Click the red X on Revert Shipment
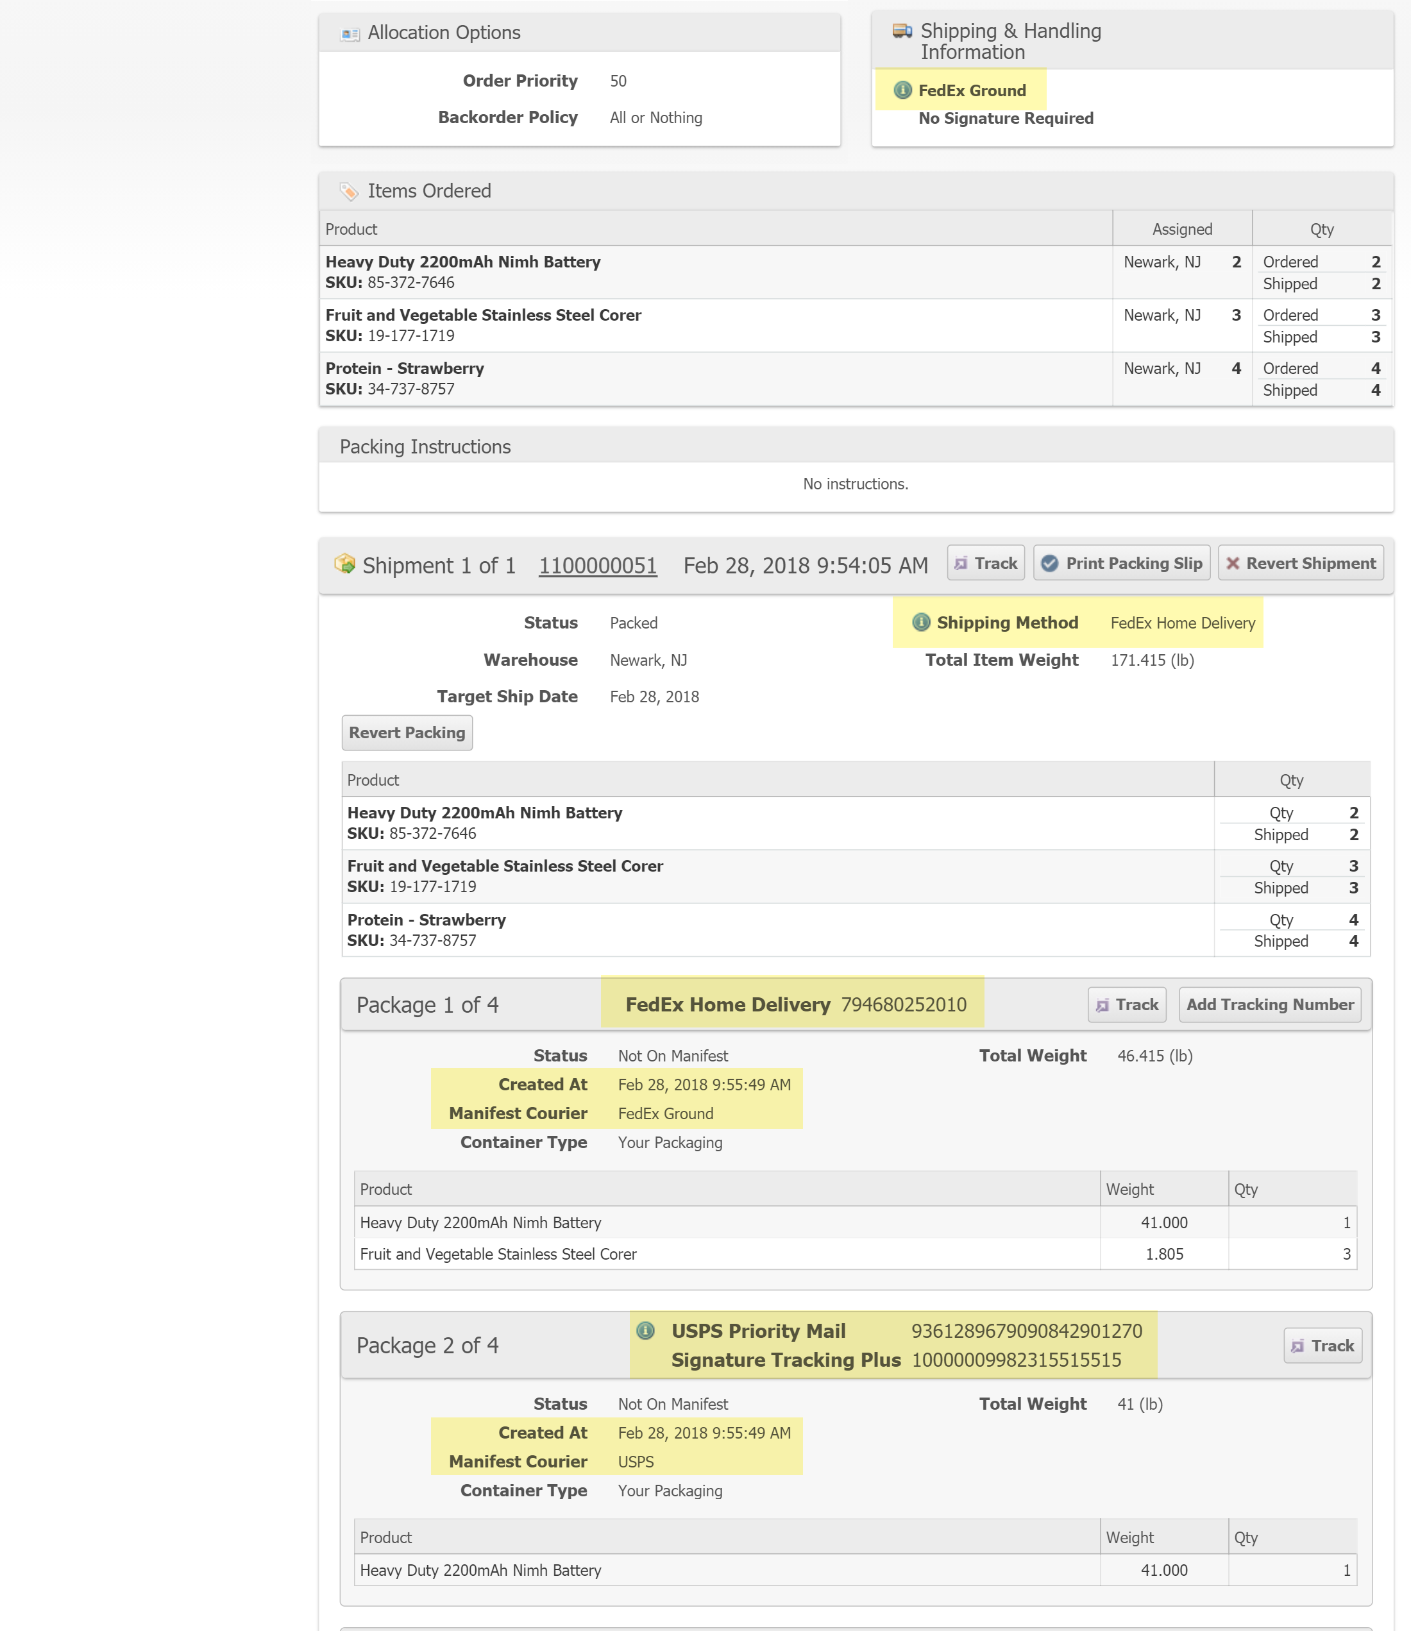 click(x=1233, y=563)
